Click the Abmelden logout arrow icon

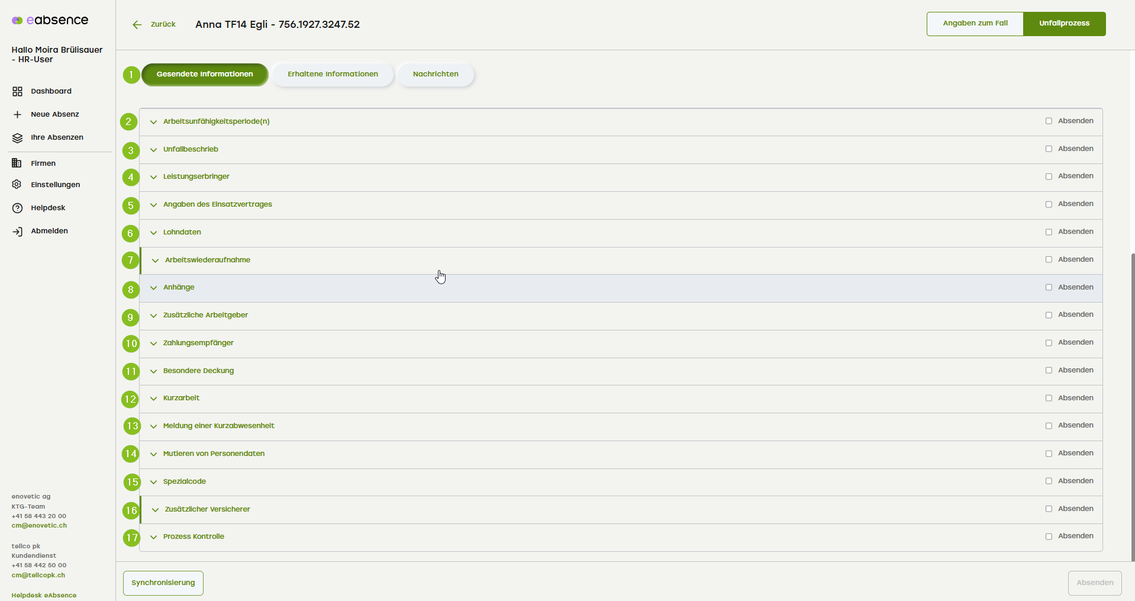[x=17, y=232]
